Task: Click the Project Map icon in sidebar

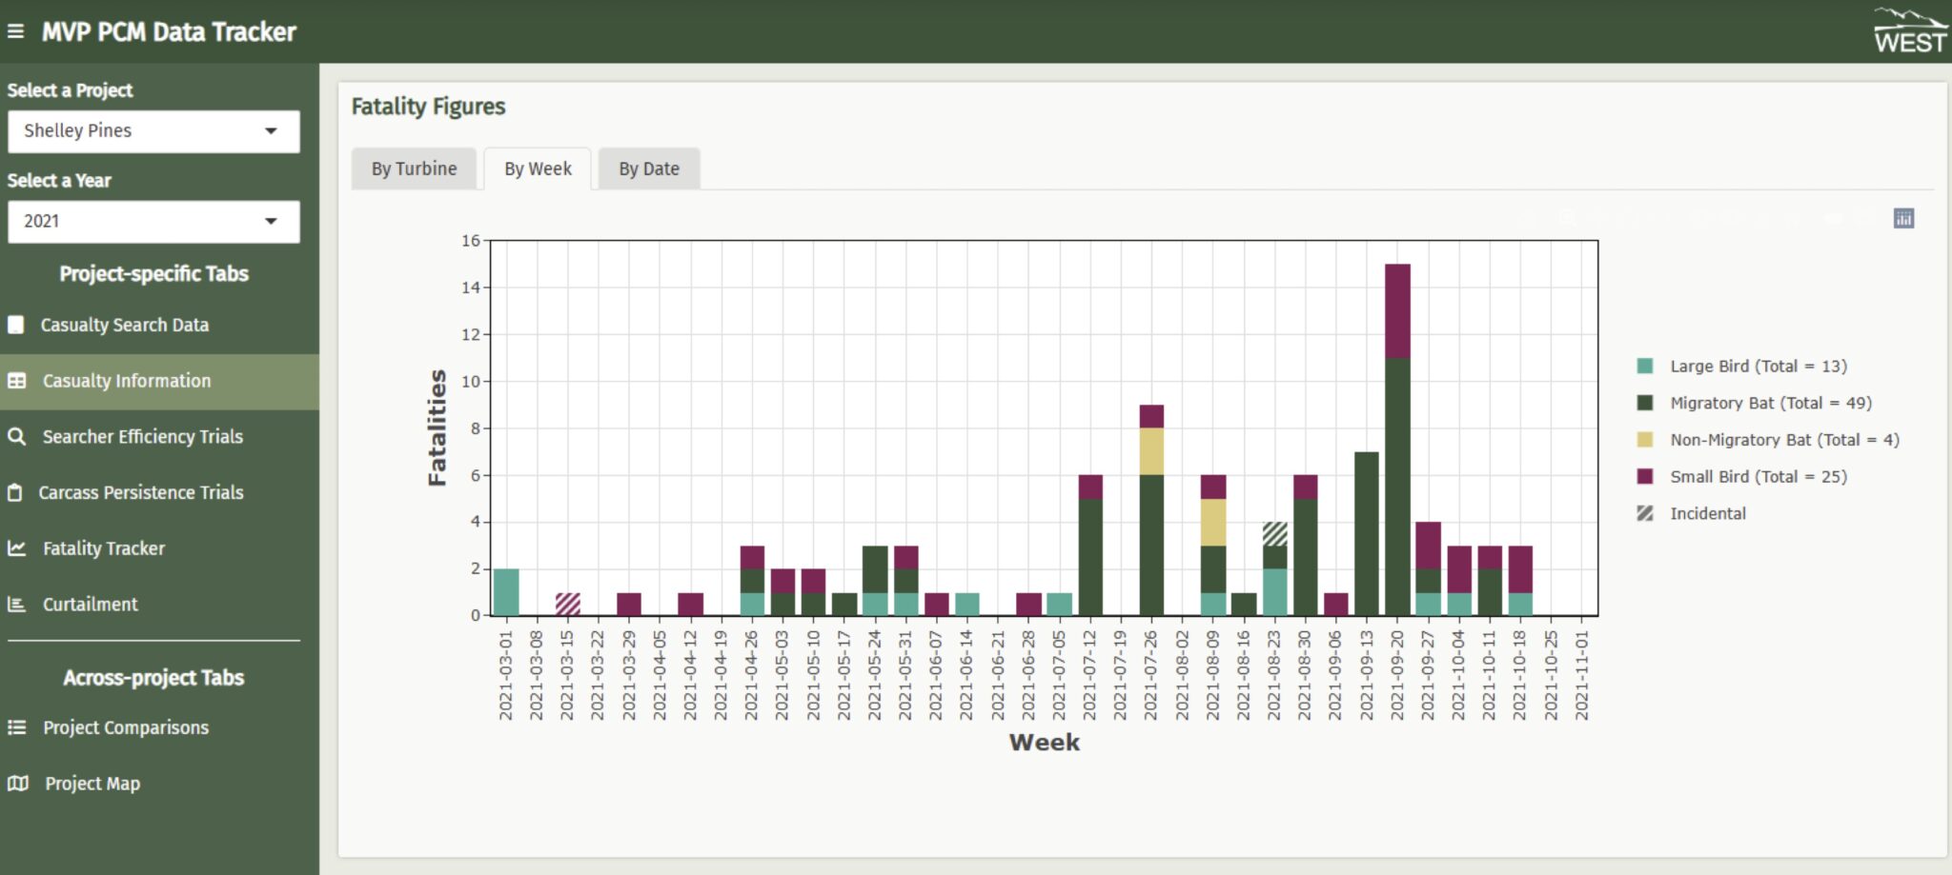Action: coord(18,784)
